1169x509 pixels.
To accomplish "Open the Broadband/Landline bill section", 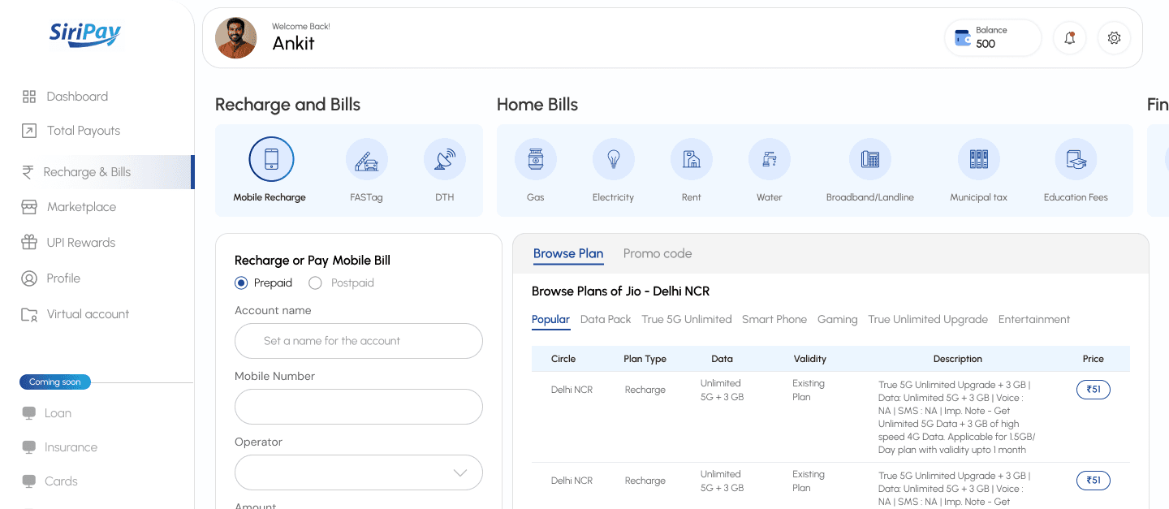I will [870, 159].
